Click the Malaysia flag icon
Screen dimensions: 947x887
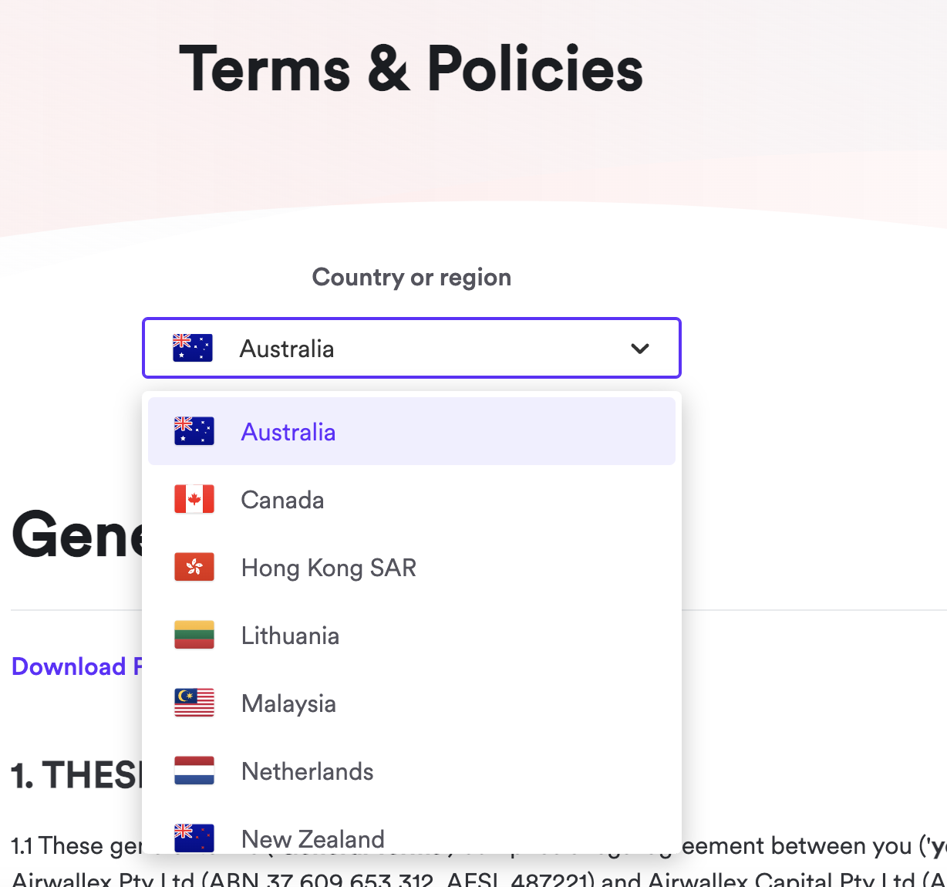point(194,703)
